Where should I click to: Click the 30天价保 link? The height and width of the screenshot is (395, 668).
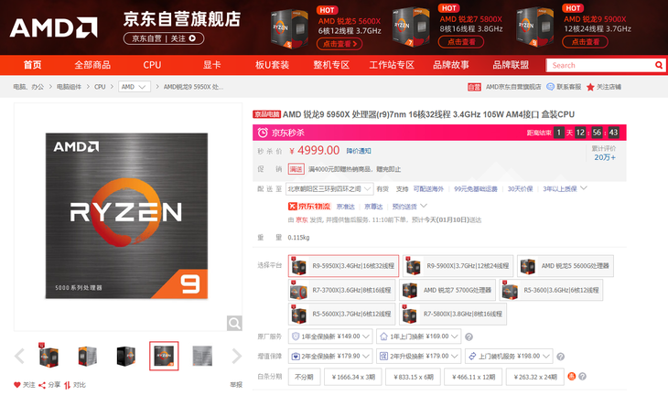coord(520,189)
